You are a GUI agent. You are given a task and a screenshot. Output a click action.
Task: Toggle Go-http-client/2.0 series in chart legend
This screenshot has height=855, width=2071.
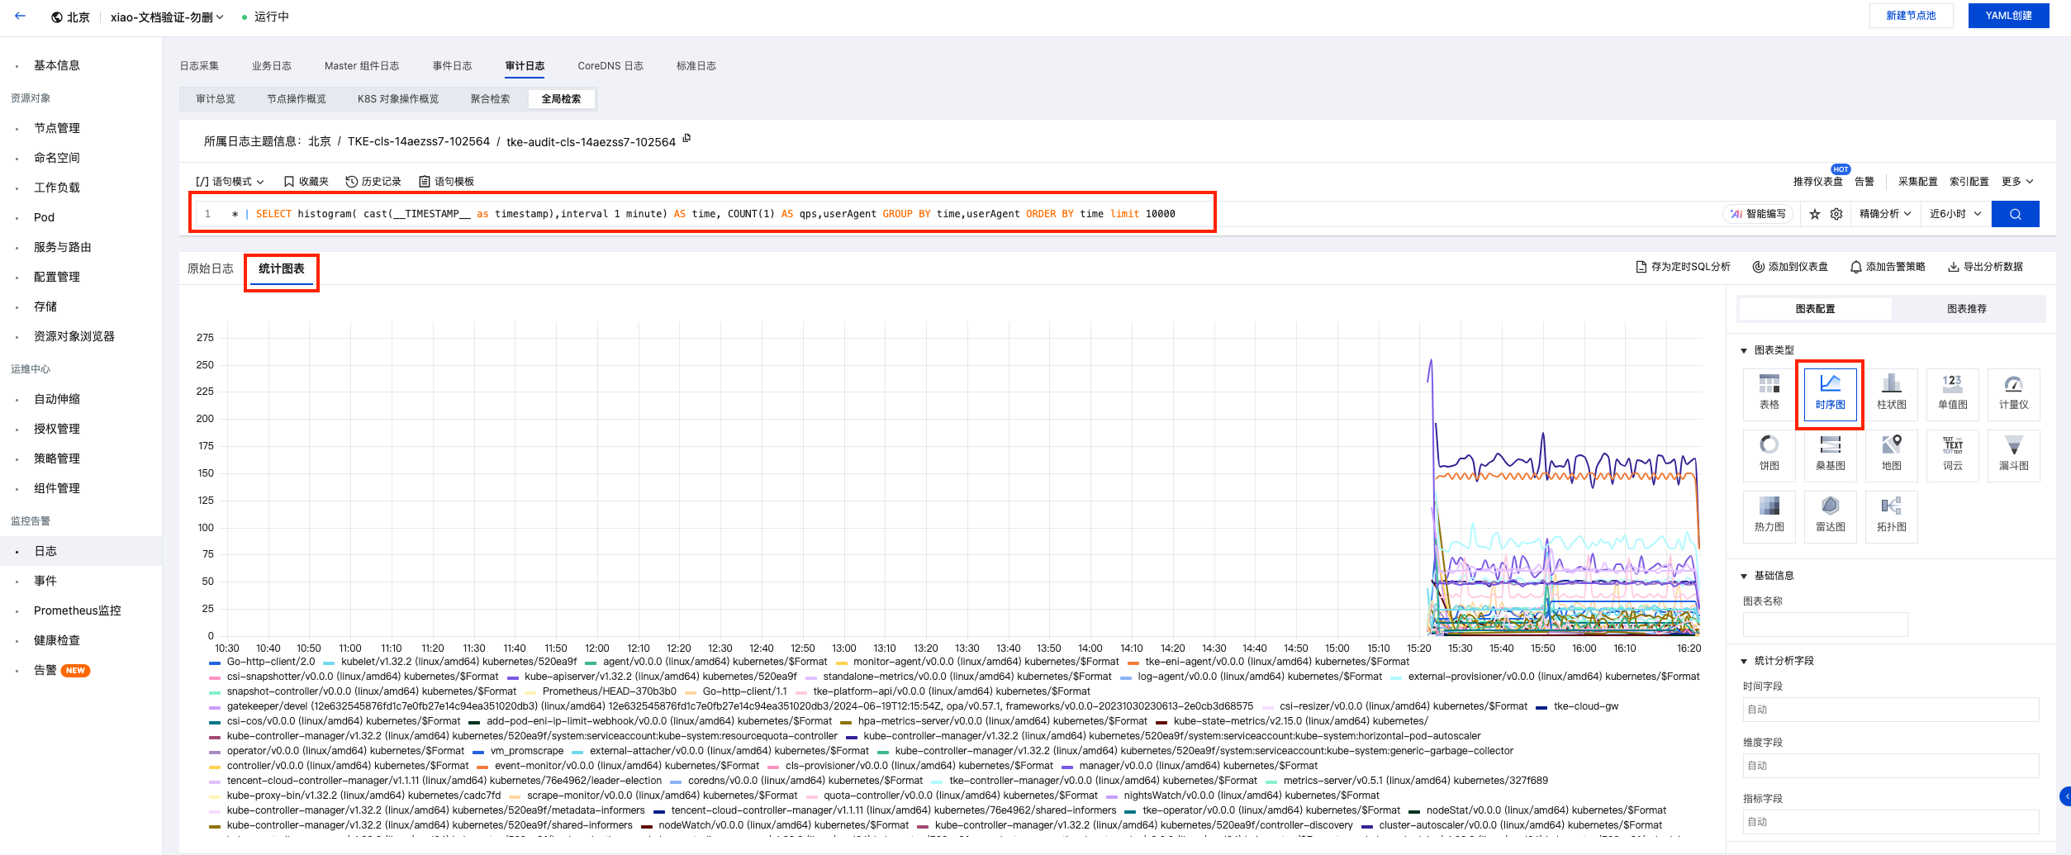pyautogui.click(x=270, y=662)
